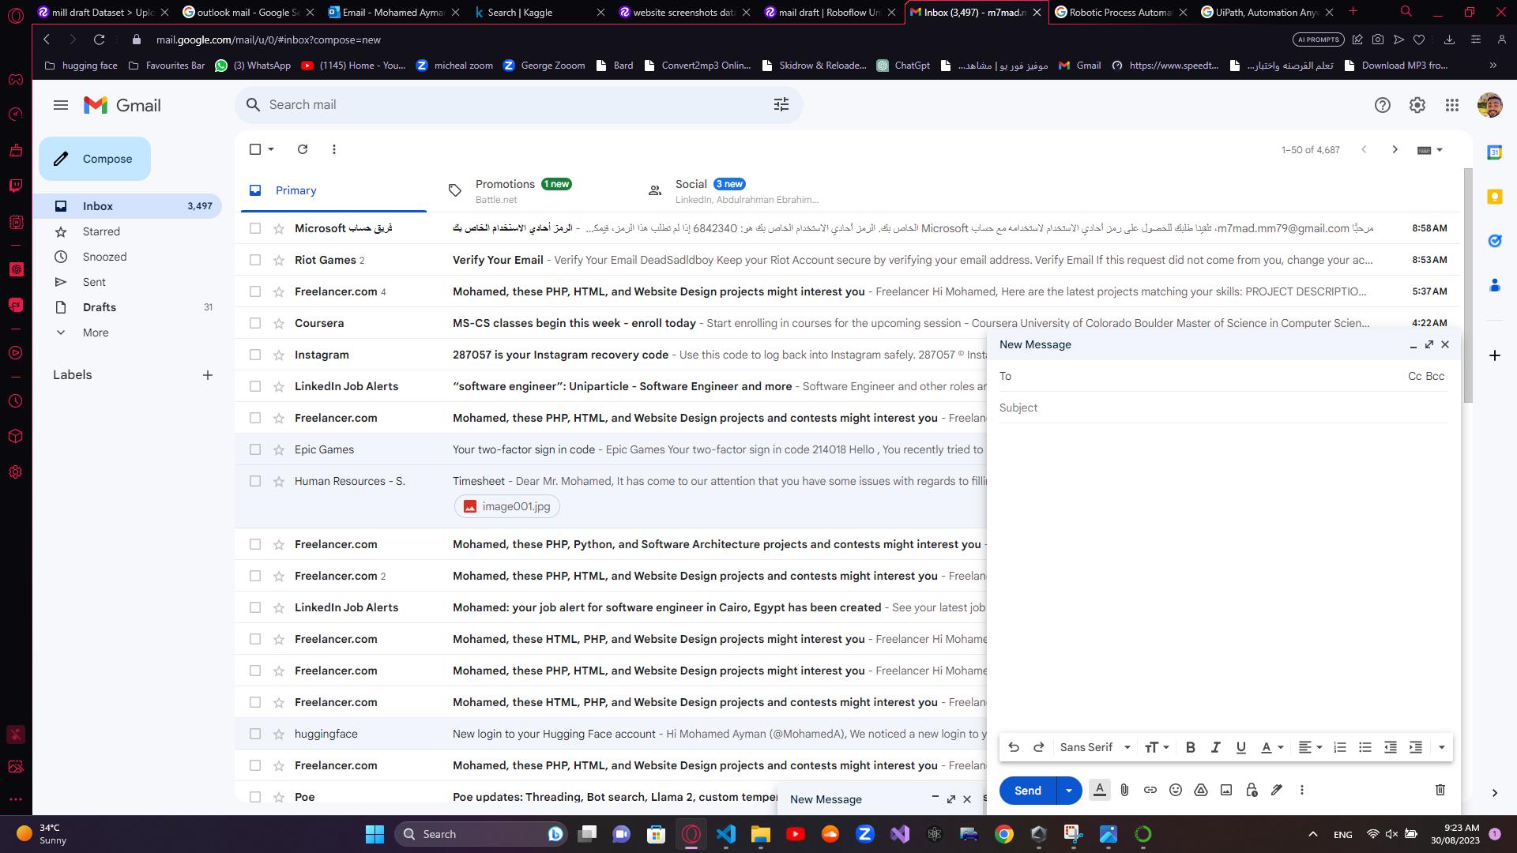Open the text color picker

point(1271,747)
